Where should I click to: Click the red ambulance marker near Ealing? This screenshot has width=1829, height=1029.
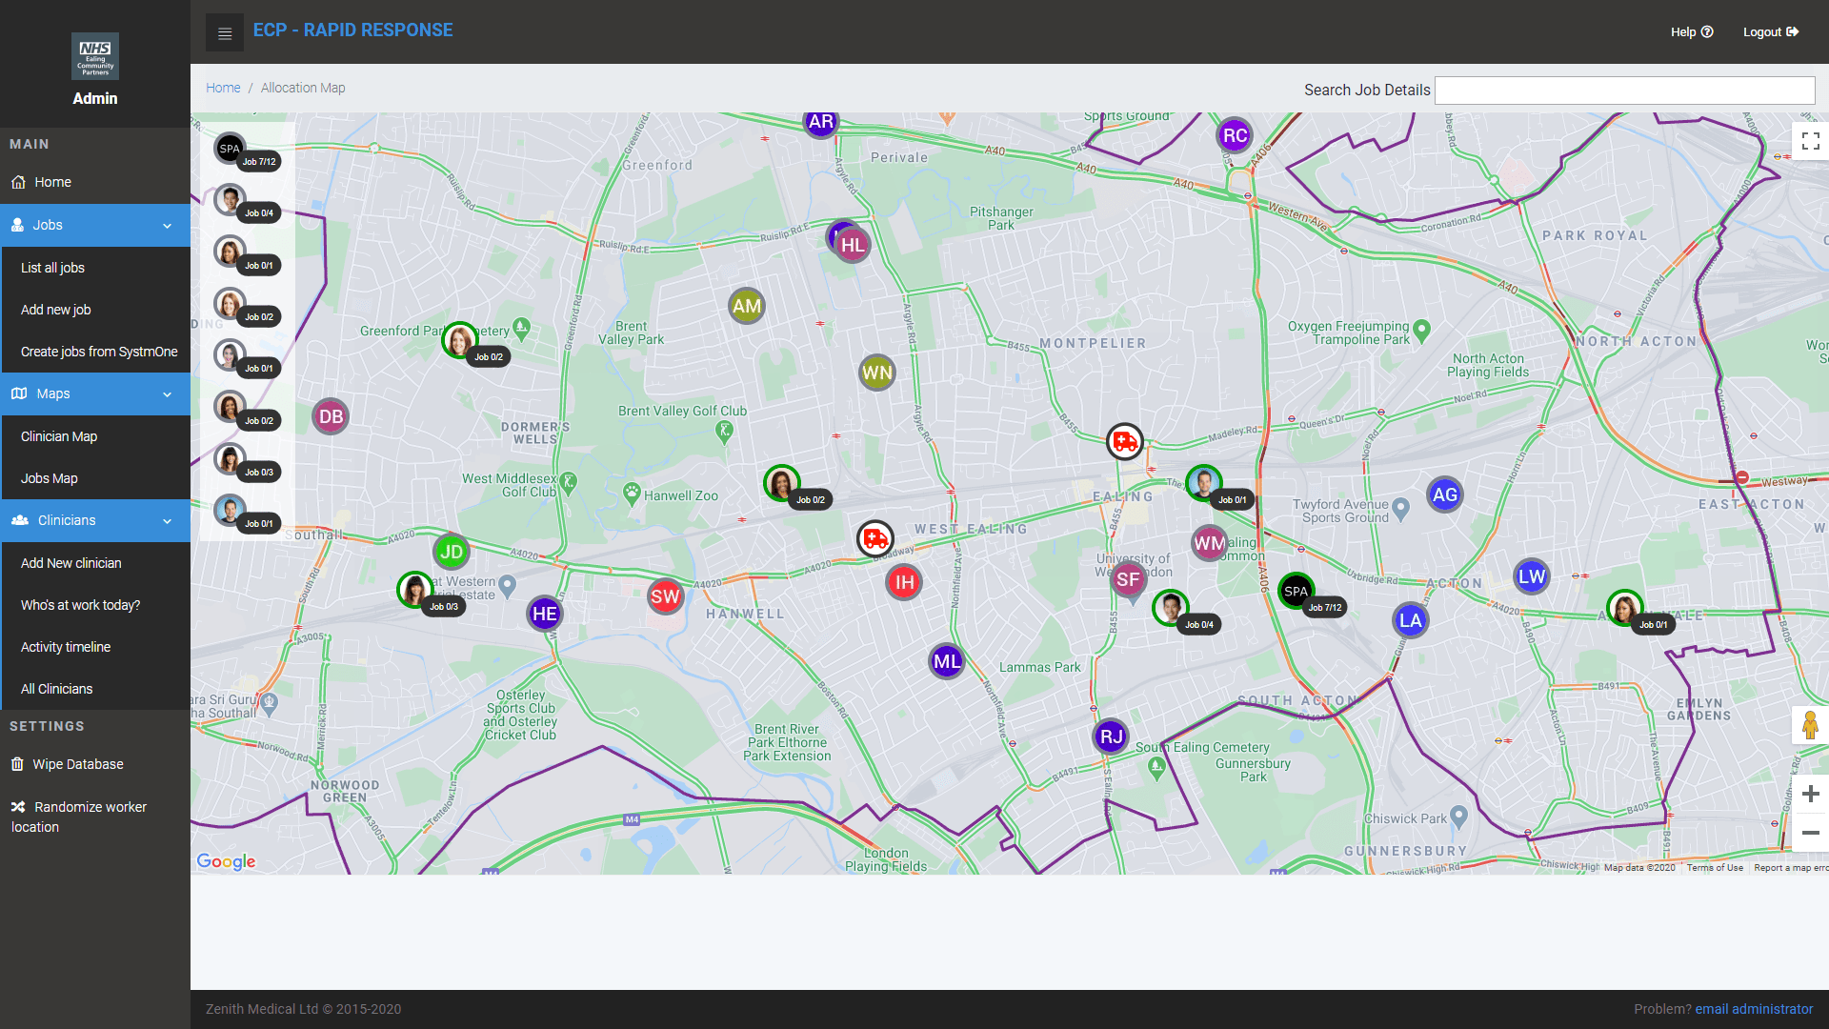(1124, 442)
